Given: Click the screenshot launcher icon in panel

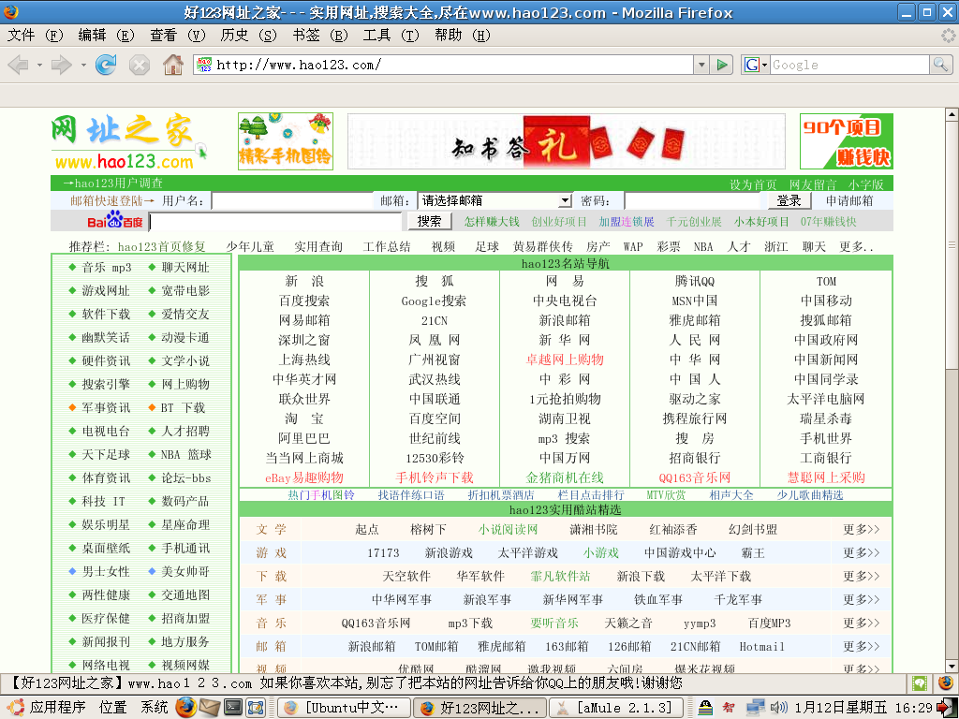Looking at the screenshot, I should click(x=255, y=708).
